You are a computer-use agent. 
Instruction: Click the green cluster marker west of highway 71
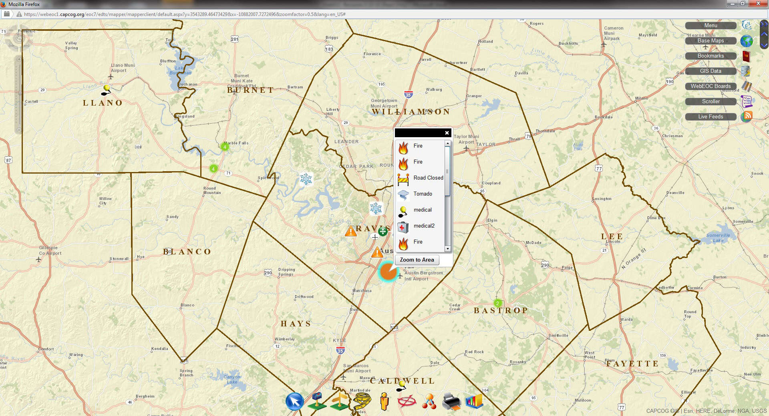click(213, 169)
